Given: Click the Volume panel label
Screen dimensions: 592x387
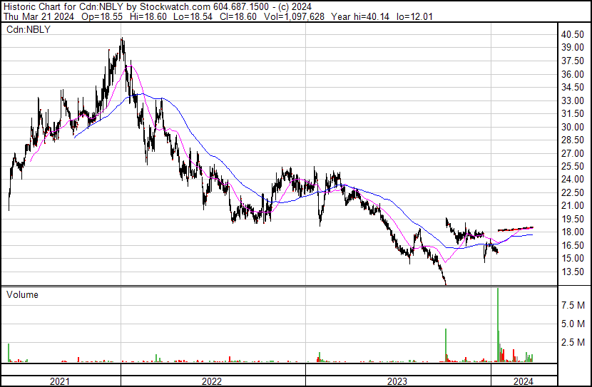Looking at the screenshot, I should tap(22, 294).
